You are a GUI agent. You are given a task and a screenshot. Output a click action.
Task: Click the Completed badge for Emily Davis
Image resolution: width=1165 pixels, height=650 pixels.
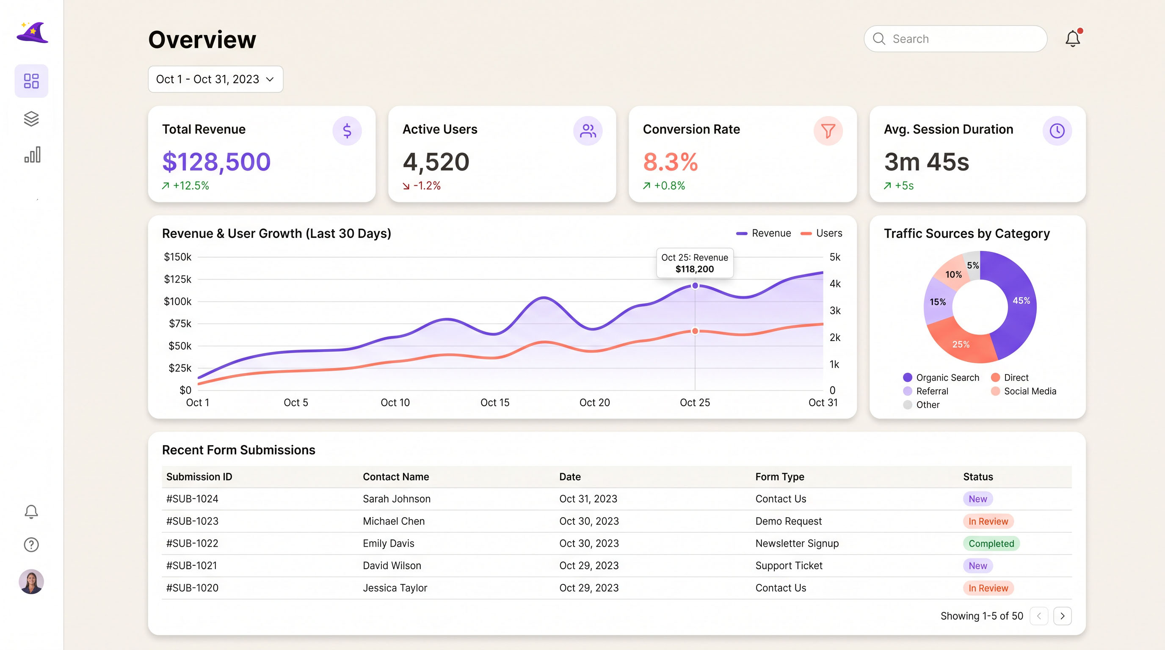point(991,543)
